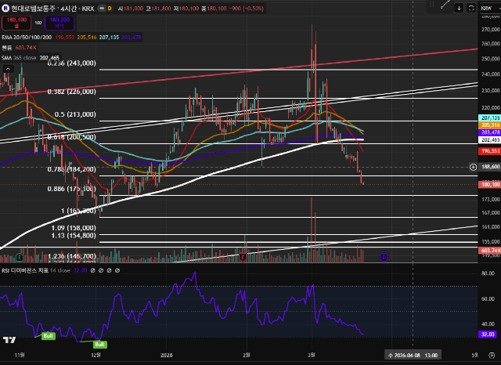Select the SMA 365 close indicator legend

click(19, 58)
